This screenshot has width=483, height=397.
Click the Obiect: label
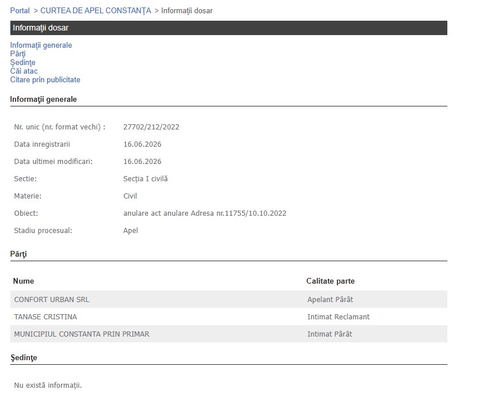(x=26, y=213)
